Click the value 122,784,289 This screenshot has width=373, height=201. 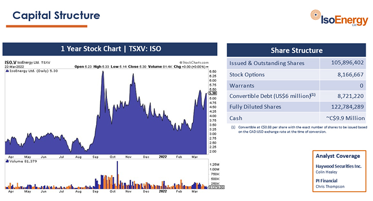pyautogui.click(x=347, y=107)
